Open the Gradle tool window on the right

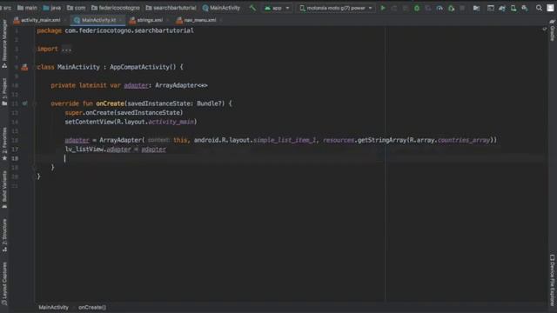coord(553,30)
